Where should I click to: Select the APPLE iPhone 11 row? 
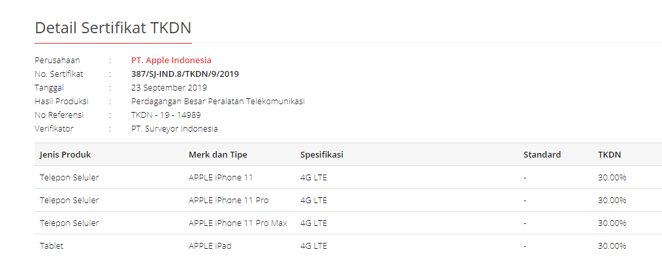(349, 177)
